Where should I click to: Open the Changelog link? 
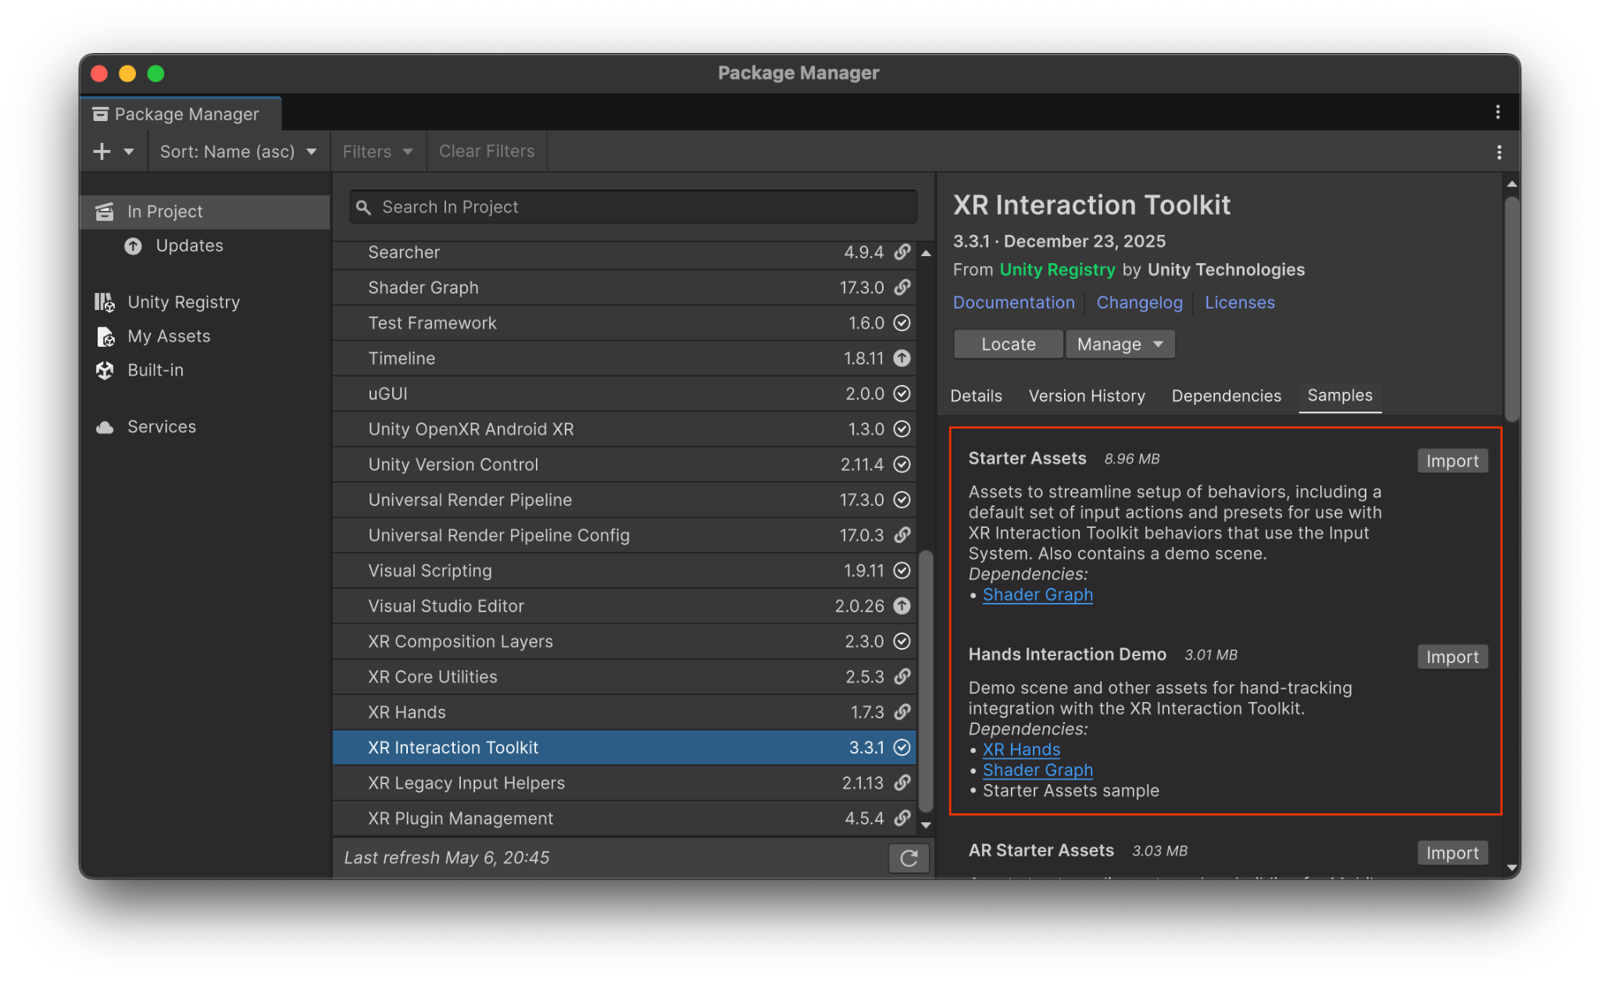tap(1139, 303)
